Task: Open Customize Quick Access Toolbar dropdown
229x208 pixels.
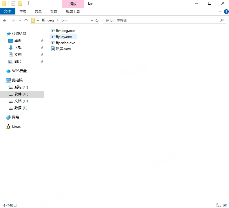Action: click(x=25, y=4)
